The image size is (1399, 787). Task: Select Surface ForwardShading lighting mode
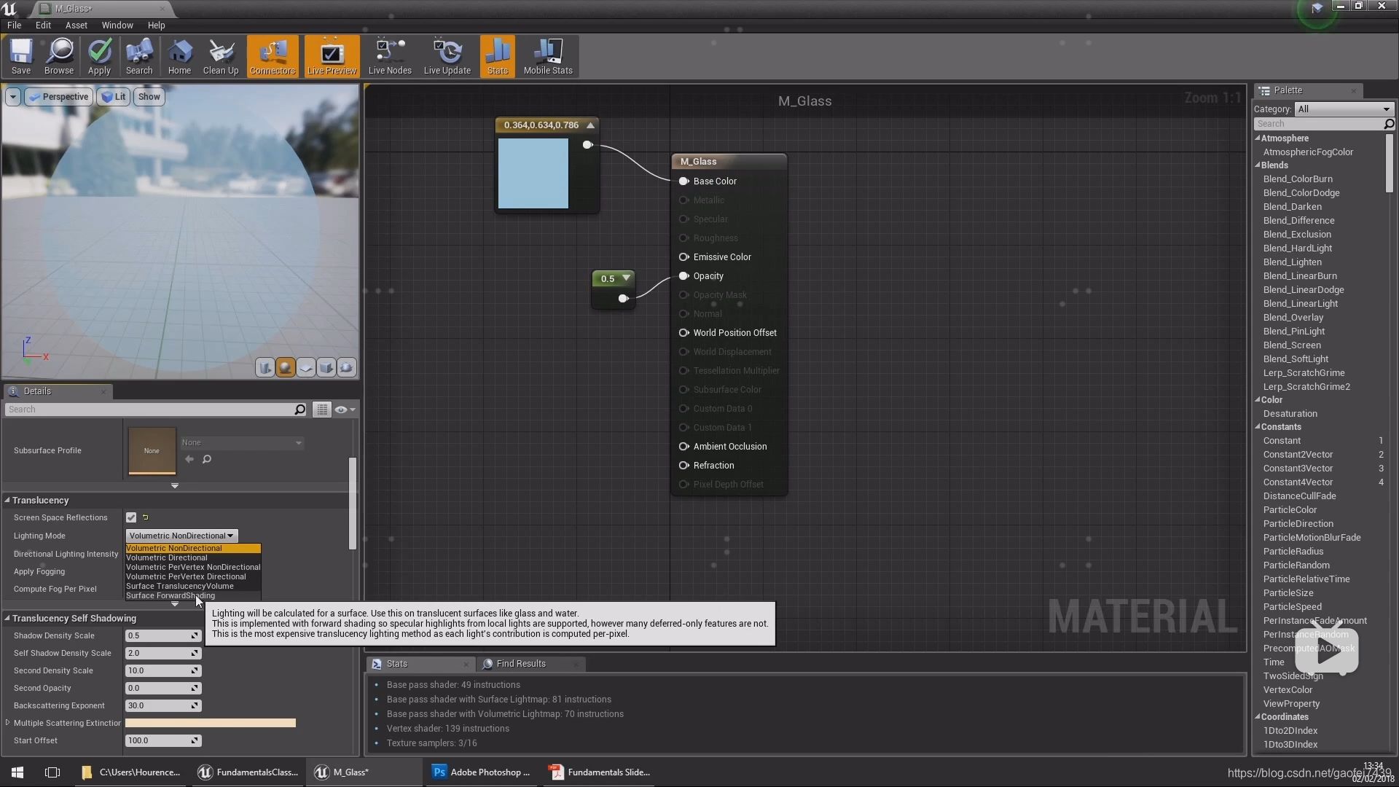click(x=170, y=595)
